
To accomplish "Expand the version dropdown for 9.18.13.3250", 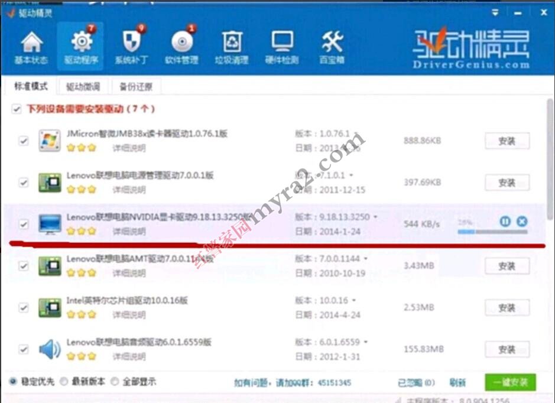I will pos(375,217).
